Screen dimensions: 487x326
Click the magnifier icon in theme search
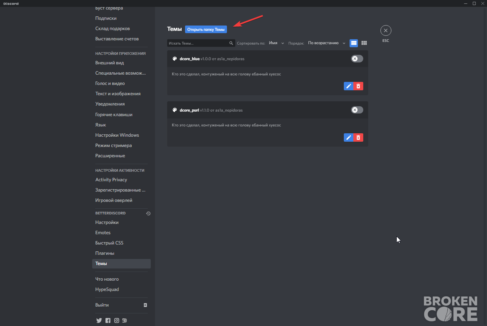(231, 43)
